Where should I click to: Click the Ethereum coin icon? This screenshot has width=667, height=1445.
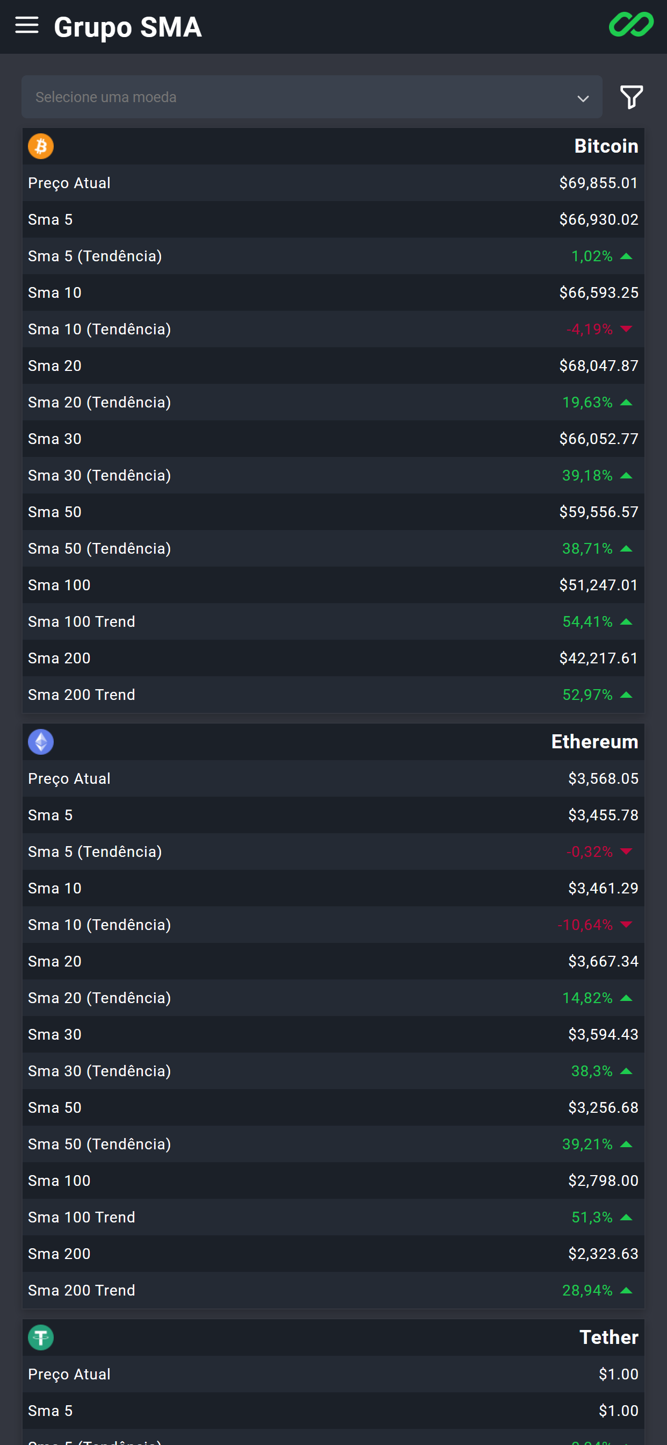(x=41, y=742)
